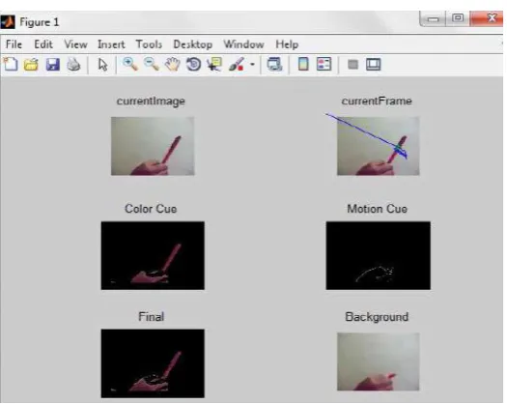Click the Hide Plot Tools icon
This screenshot has width=507, height=404.
pyautogui.click(x=352, y=65)
